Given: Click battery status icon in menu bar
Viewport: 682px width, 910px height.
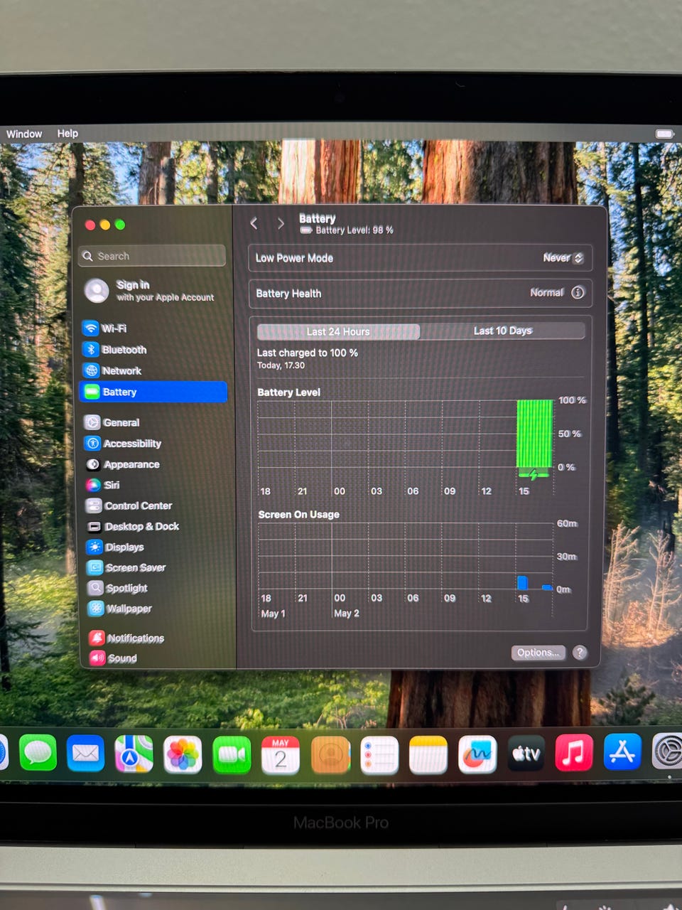Looking at the screenshot, I should point(664,134).
